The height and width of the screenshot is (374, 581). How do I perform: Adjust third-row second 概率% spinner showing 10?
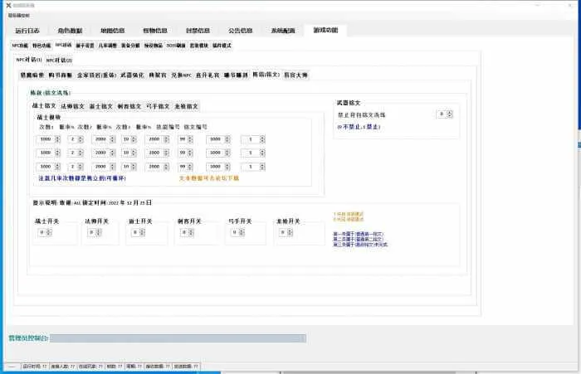129,167
